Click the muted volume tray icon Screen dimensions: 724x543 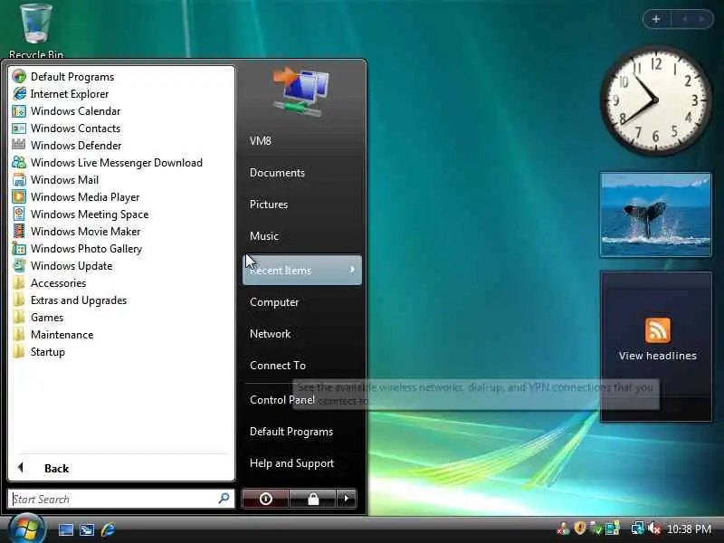[x=654, y=528]
